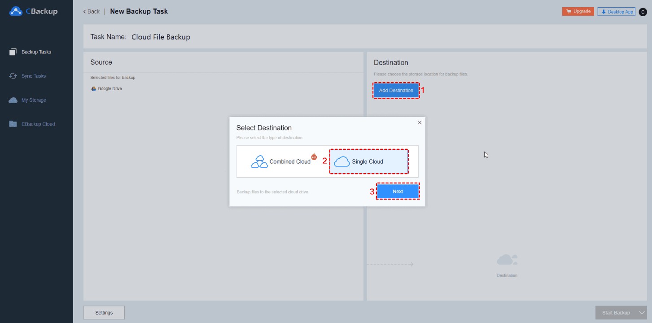Open the Backup Tasks section
Image resolution: width=652 pixels, height=323 pixels.
click(x=36, y=52)
